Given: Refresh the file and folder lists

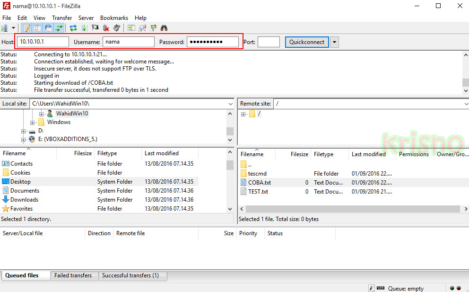Looking at the screenshot, I should [x=73, y=28].
